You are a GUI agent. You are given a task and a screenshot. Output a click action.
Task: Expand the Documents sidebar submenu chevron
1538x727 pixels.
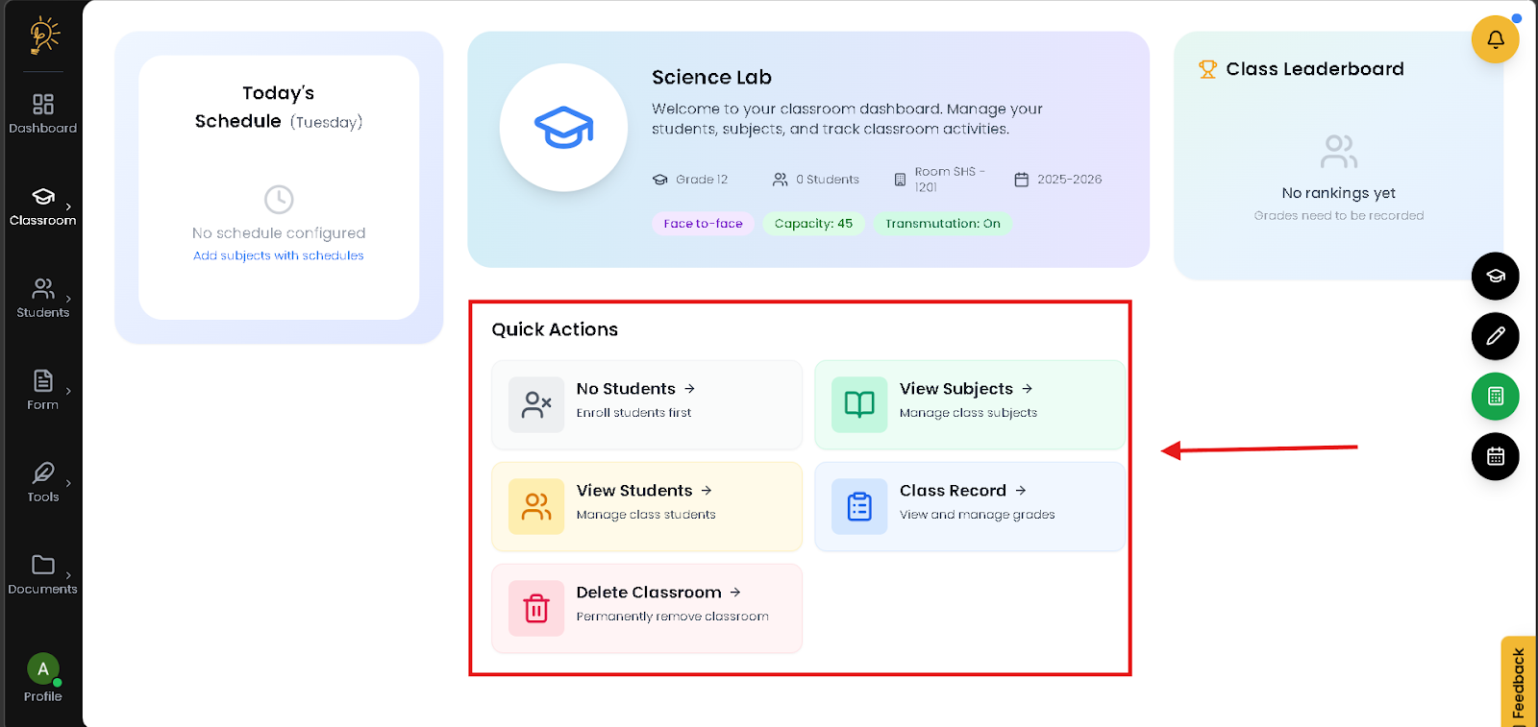pos(68,575)
